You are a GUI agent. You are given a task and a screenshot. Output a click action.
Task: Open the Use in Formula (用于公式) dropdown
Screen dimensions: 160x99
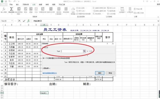click(81, 11)
